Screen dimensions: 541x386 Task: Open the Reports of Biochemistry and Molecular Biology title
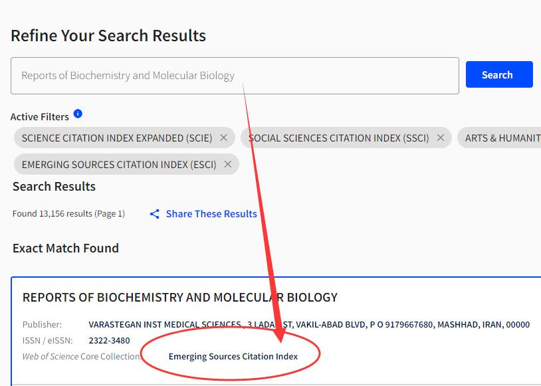click(179, 298)
